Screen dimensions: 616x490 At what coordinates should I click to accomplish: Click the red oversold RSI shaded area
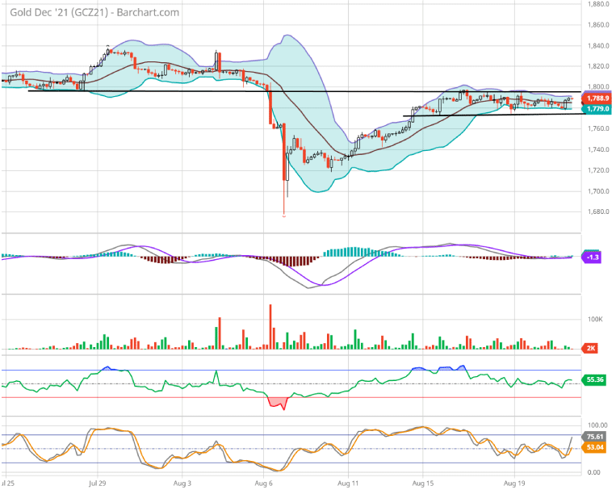click(x=274, y=401)
